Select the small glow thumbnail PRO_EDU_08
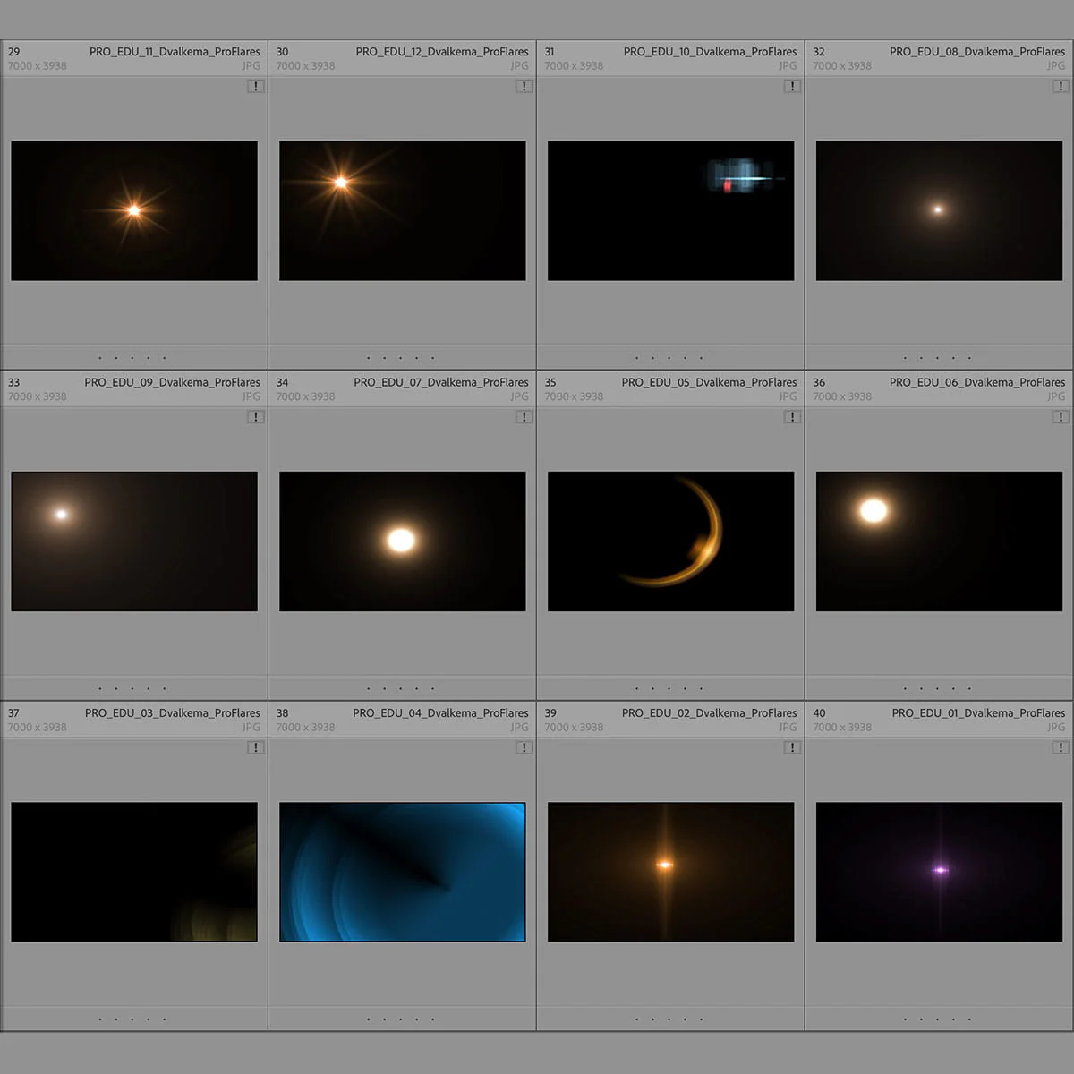The width and height of the screenshot is (1074, 1074). [x=940, y=210]
